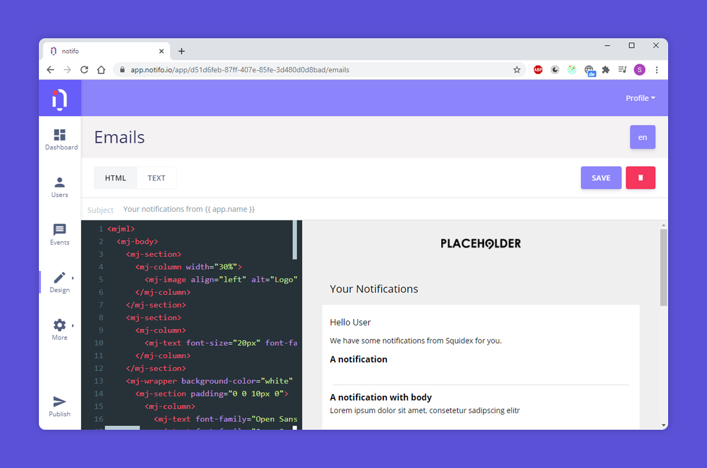The height and width of the screenshot is (468, 707).
Task: Delete the email template with red button
Action: pyautogui.click(x=640, y=178)
